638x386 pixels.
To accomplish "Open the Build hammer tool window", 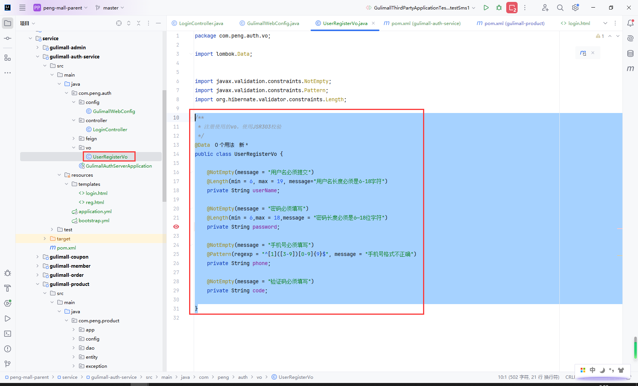I will pos(8,288).
